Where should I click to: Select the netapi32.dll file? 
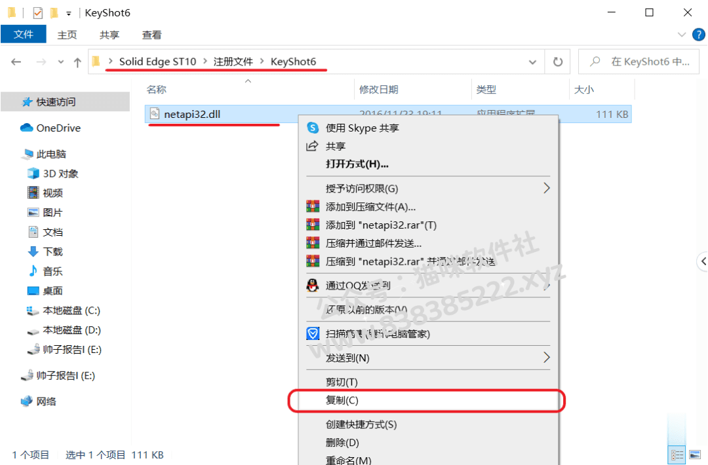(x=388, y=114)
